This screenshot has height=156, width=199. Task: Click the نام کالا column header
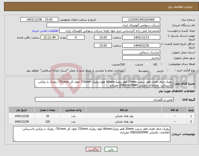[124, 110]
